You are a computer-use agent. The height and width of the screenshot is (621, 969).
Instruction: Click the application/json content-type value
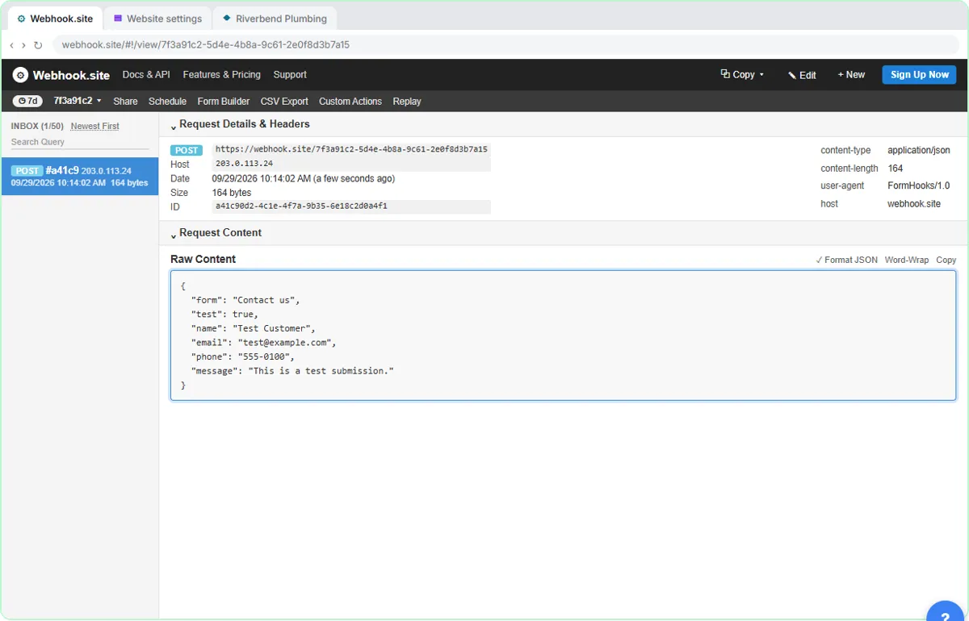tap(919, 151)
